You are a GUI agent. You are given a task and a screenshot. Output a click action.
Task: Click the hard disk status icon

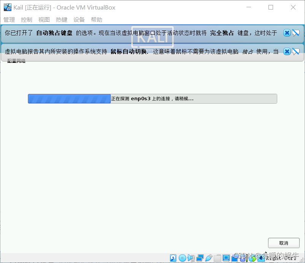173,258
